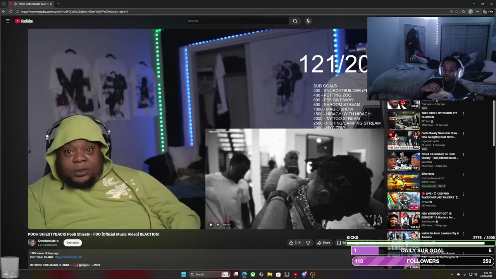The width and height of the screenshot is (496, 279).
Task: Open NBA YOUNGBOY GOT 19 BODIES thumbnail
Action: (x=403, y=220)
